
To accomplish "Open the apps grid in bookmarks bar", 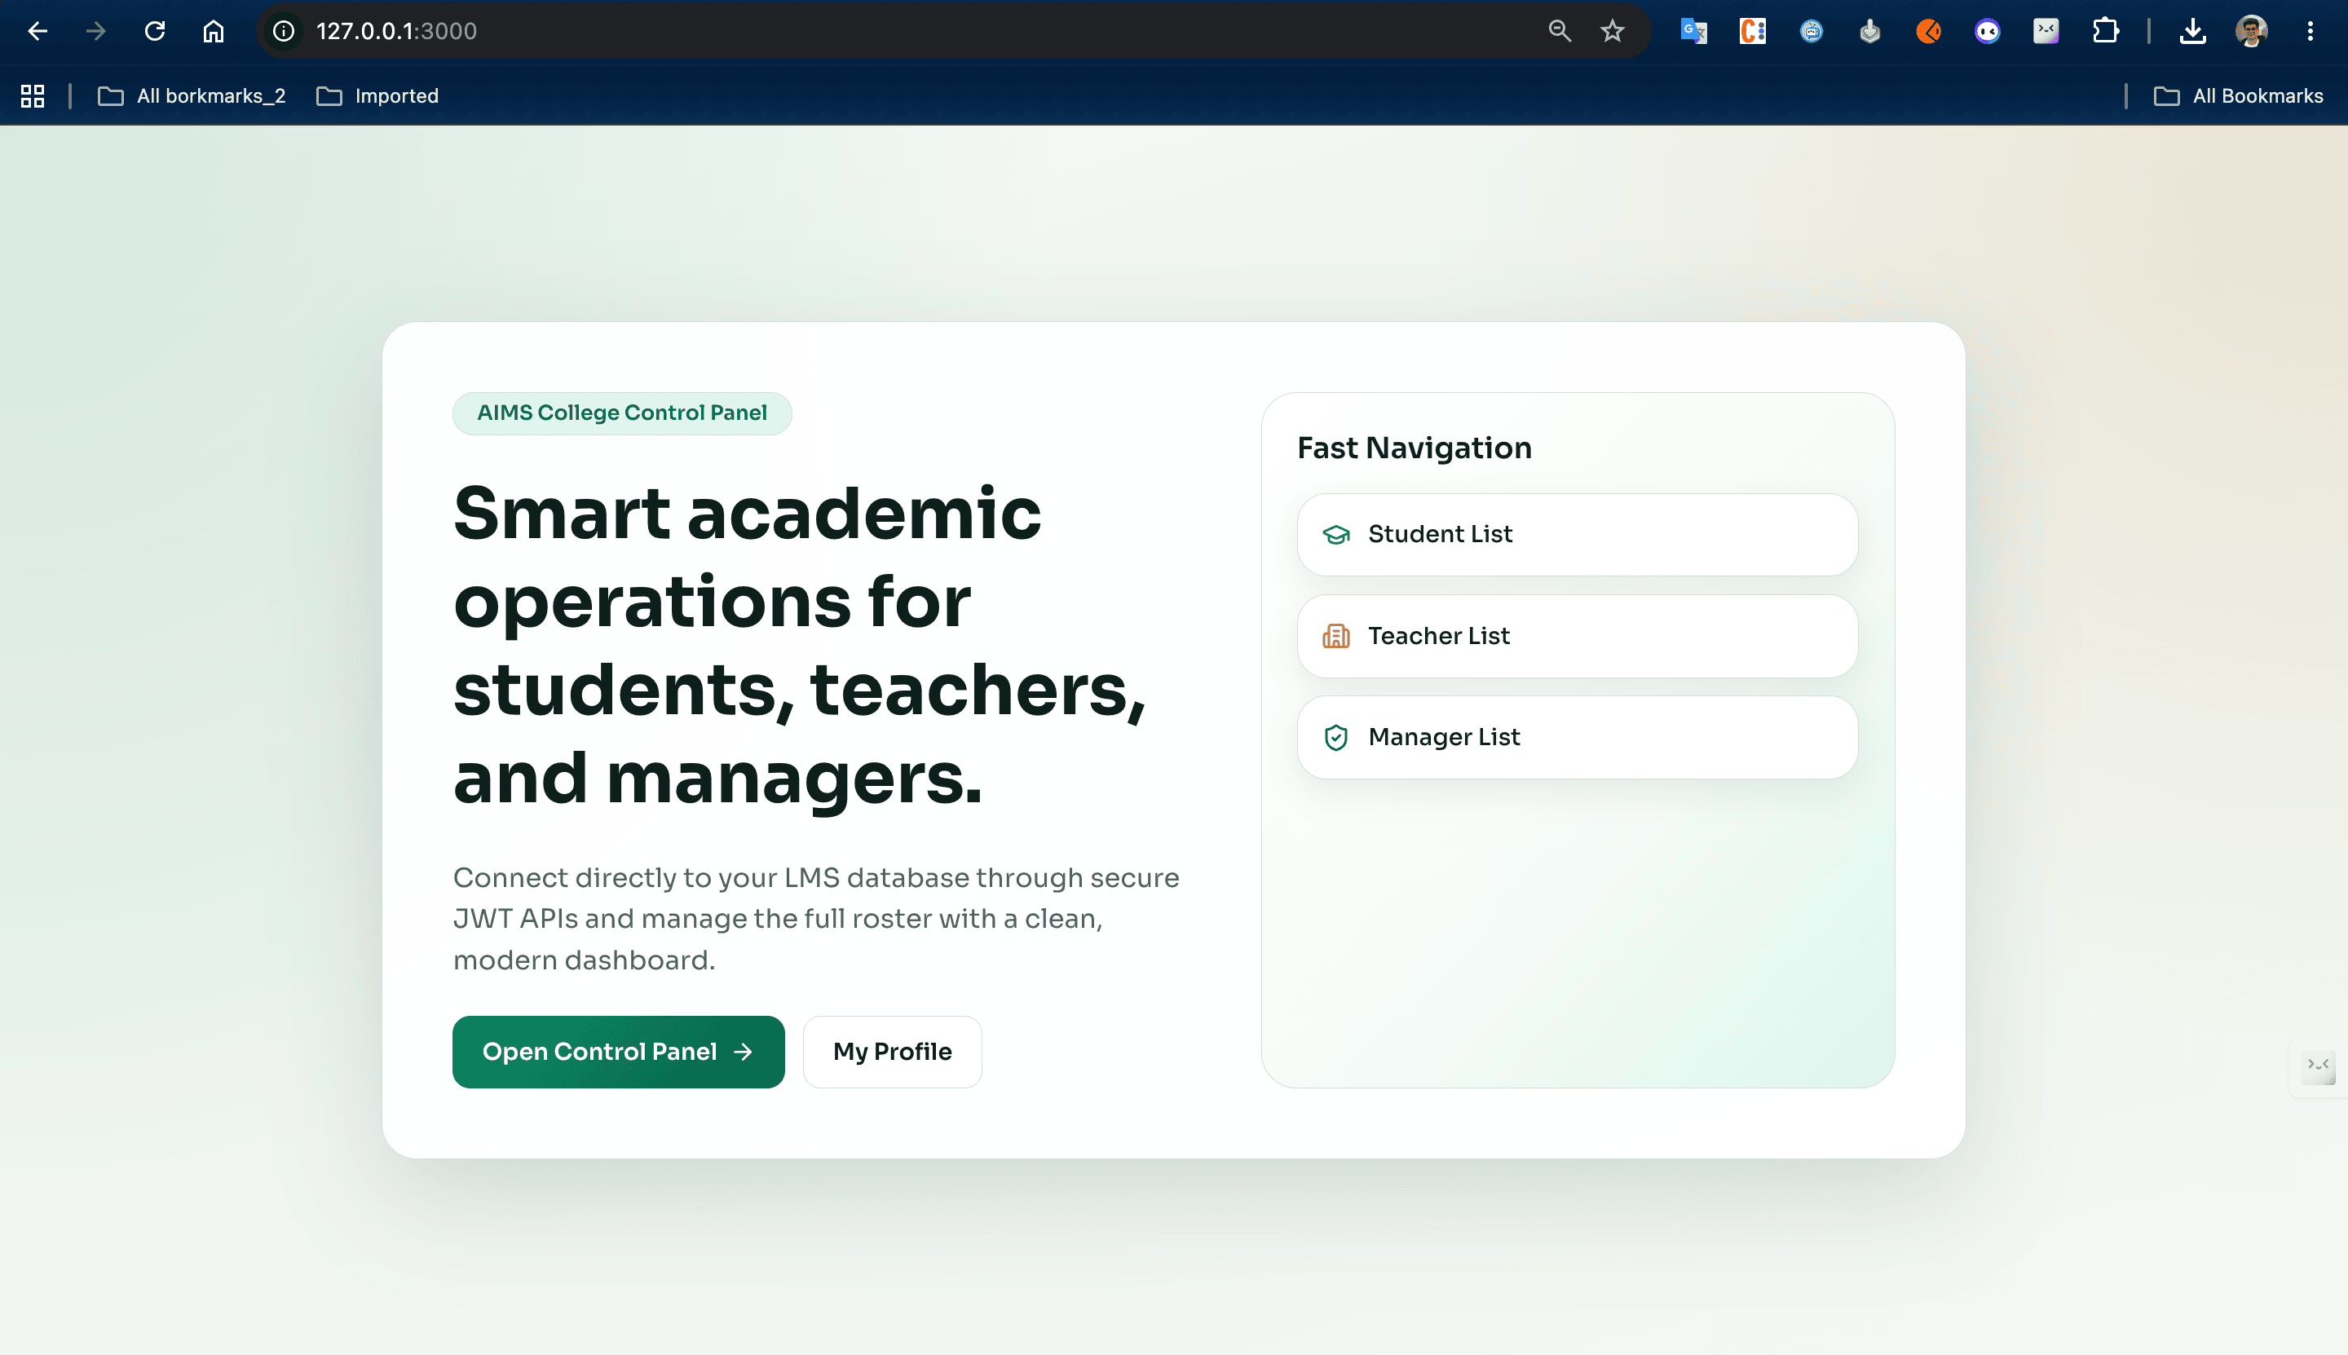I will click(33, 96).
